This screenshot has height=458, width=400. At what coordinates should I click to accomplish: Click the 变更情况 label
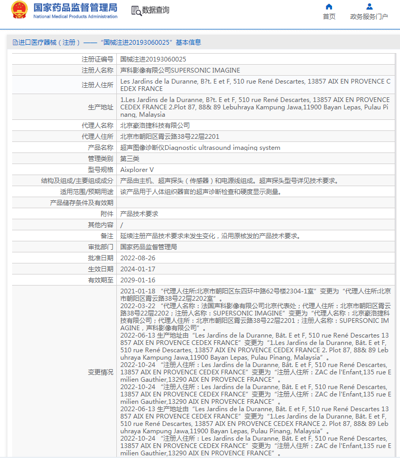101,372
